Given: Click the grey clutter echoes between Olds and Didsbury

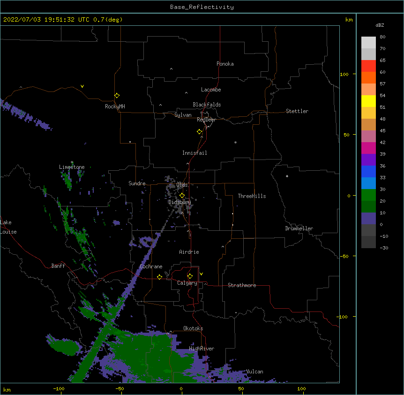Looking at the screenshot, I should [178, 196].
